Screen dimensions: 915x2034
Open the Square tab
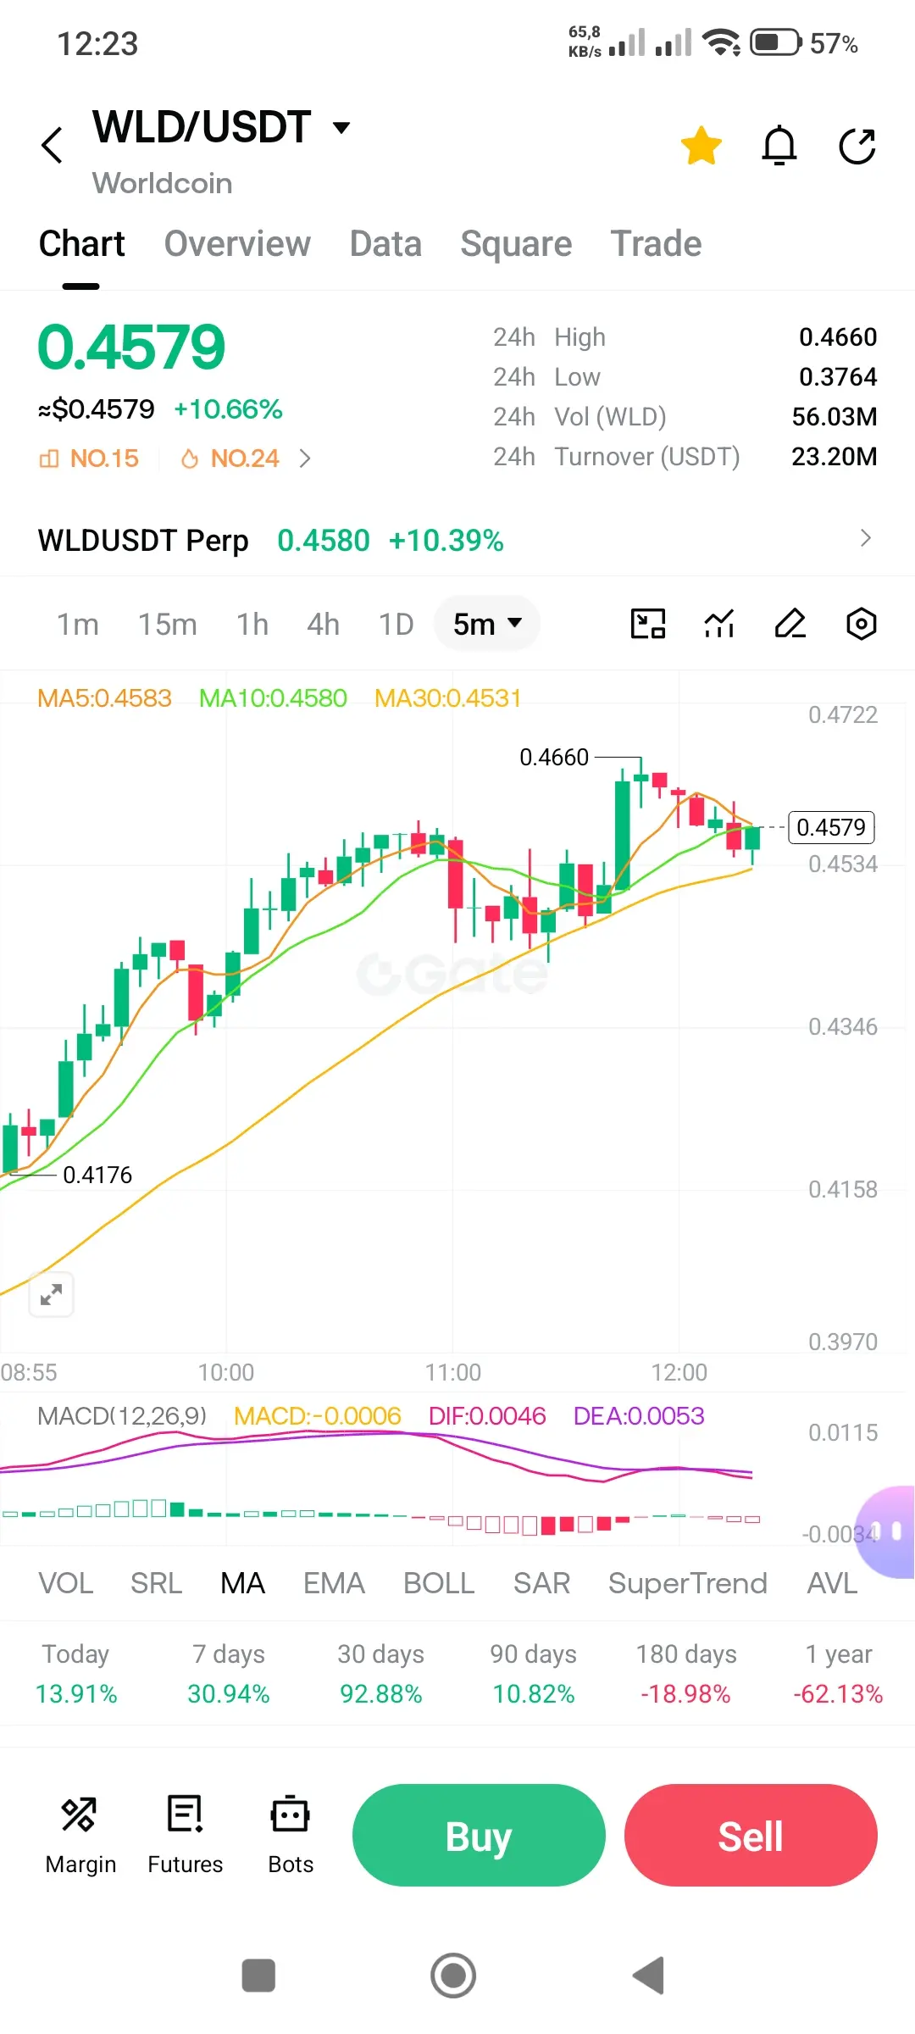coord(516,244)
